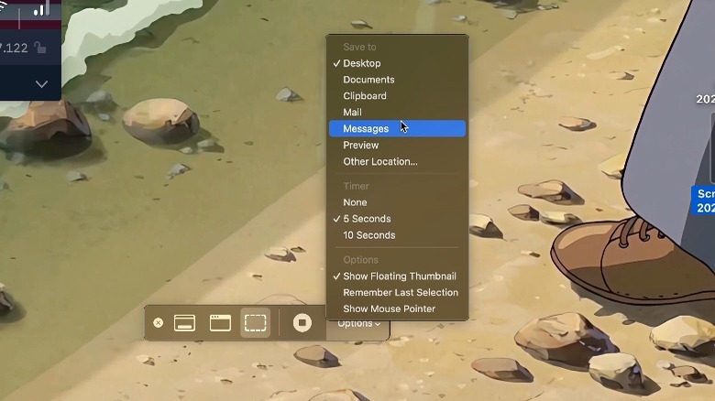Pick Messages as the save destination
The image size is (715, 401).
point(366,129)
